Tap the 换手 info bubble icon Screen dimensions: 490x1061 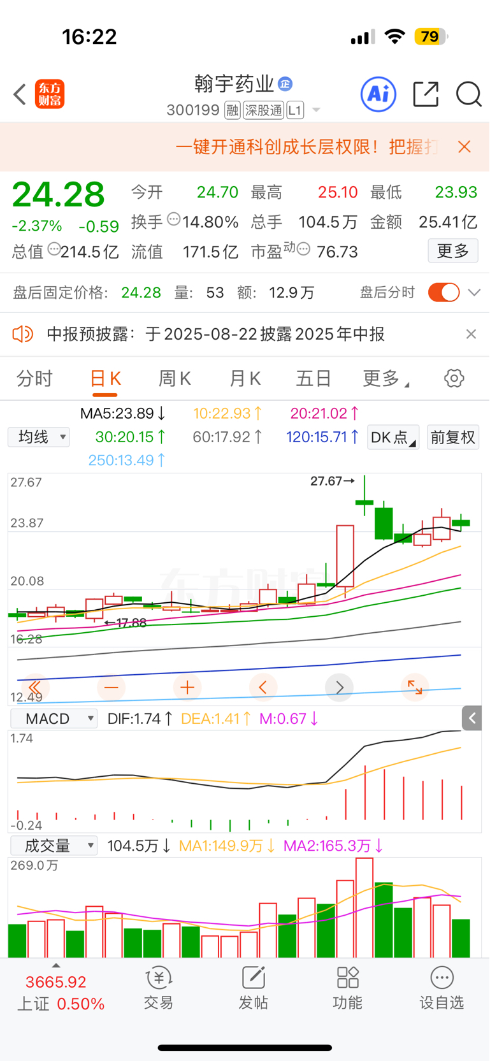point(173,220)
